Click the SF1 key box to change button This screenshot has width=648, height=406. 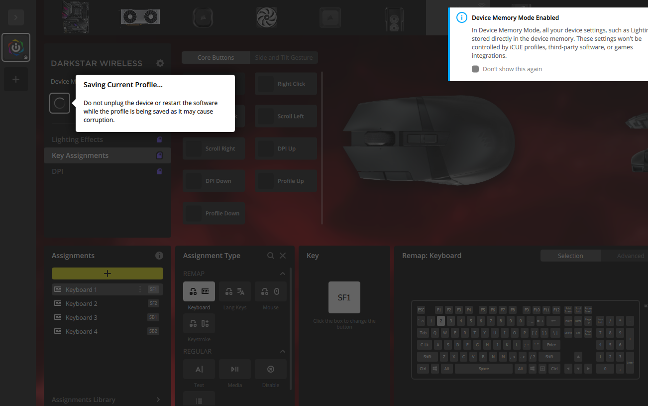[344, 297]
